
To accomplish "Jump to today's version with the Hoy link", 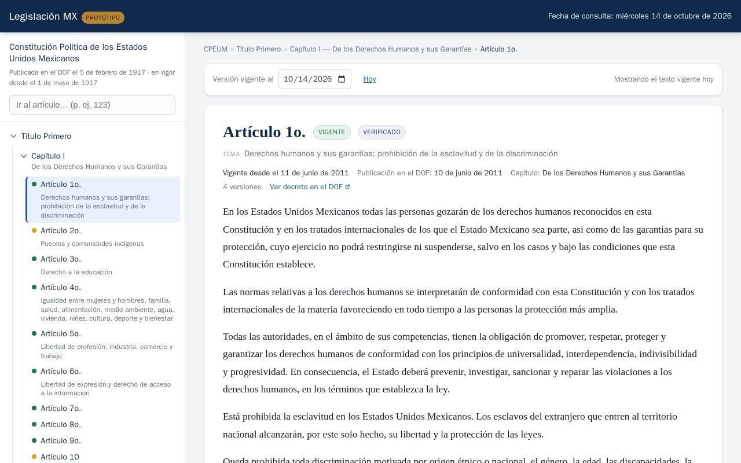I will [x=369, y=79].
